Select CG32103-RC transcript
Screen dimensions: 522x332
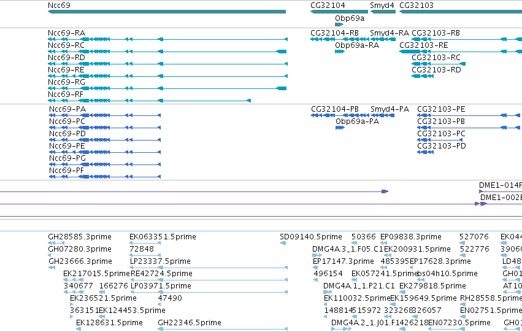(439, 64)
